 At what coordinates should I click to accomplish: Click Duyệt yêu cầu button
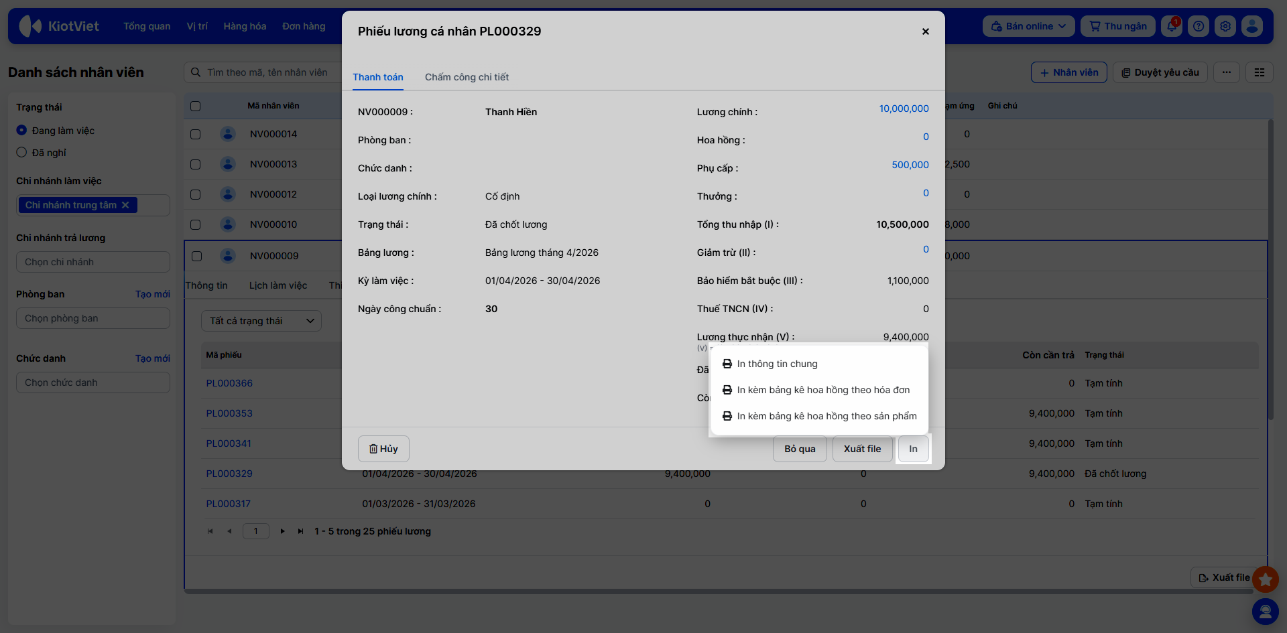[x=1160, y=72]
